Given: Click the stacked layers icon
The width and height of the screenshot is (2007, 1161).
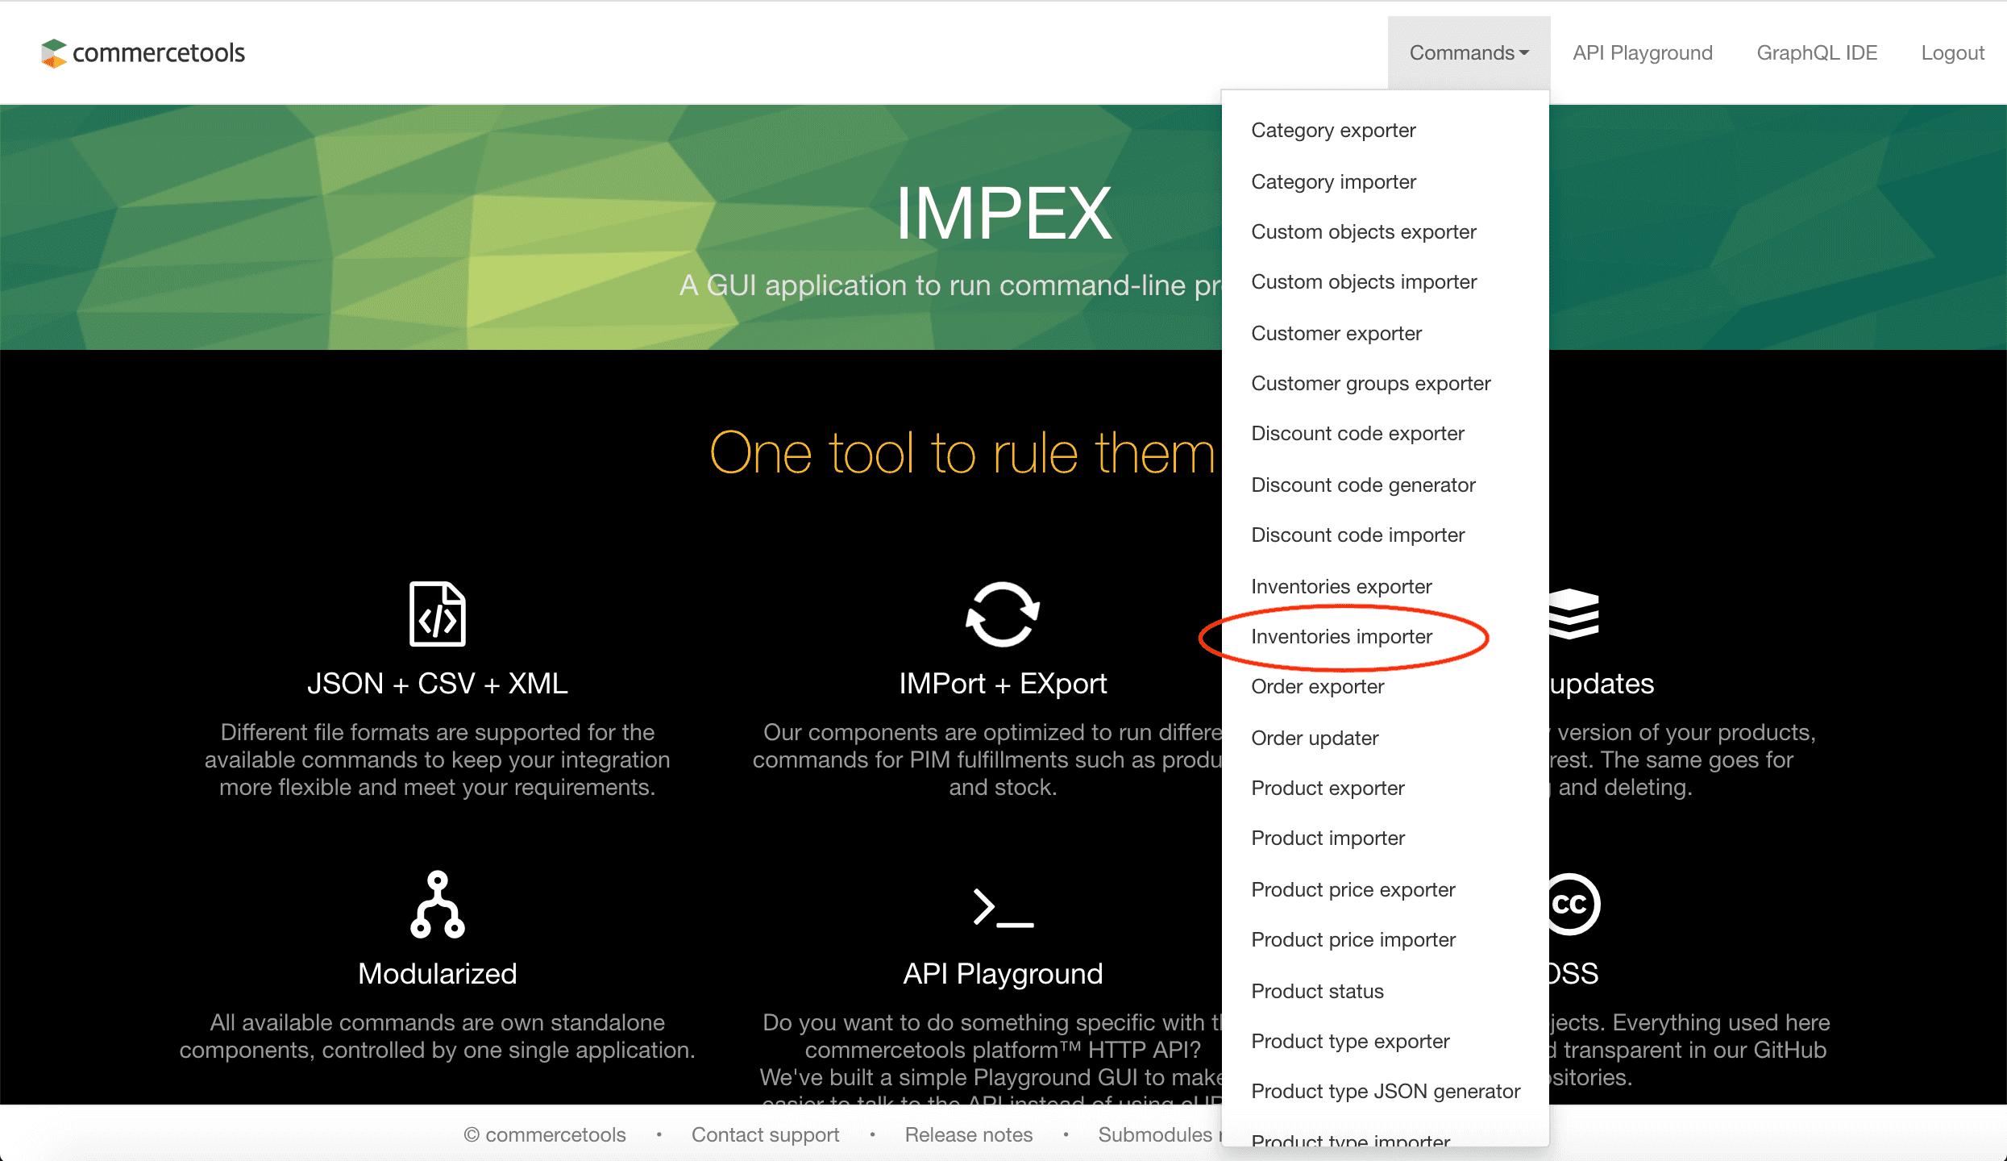Looking at the screenshot, I should click(x=1573, y=614).
